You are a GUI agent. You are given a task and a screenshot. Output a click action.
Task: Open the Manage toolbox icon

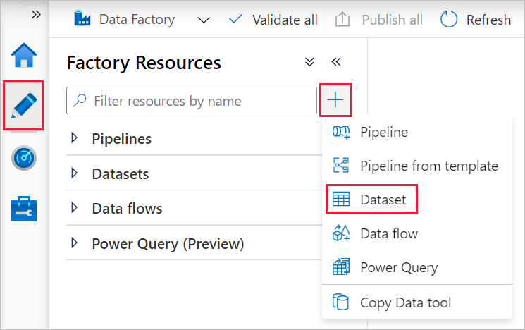click(x=24, y=209)
